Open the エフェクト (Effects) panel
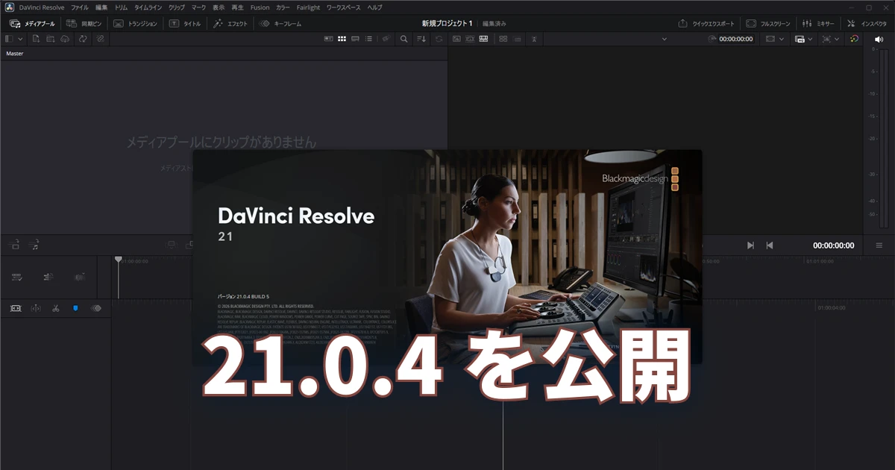Image resolution: width=895 pixels, height=470 pixels. (x=230, y=24)
